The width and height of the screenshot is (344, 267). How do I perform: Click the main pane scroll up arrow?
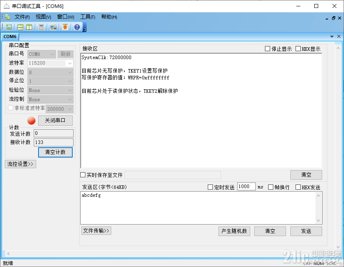point(338,48)
